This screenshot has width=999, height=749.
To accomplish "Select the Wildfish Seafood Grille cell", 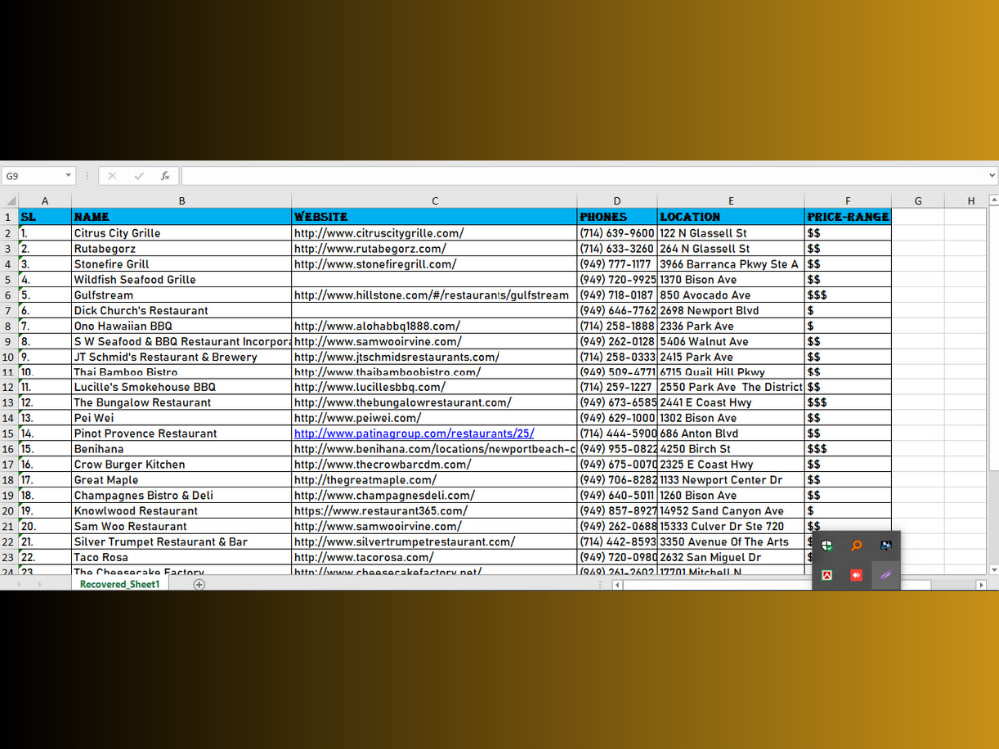I will pyautogui.click(x=181, y=279).
